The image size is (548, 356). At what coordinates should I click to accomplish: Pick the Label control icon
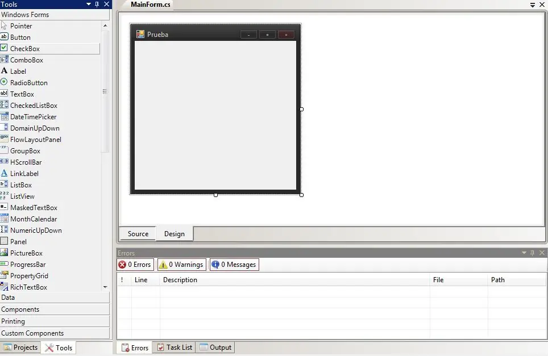coord(4,71)
